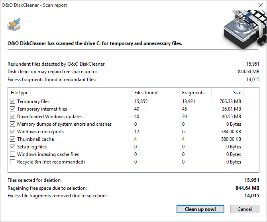Select Recycle Bin (not recommended) label

[51, 162]
